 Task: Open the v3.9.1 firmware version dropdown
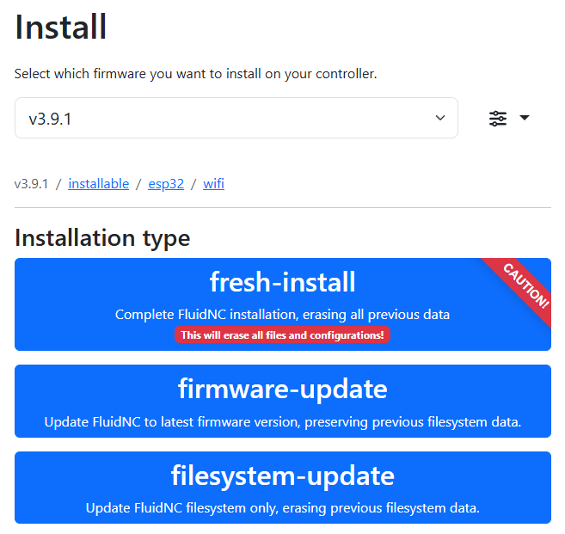click(236, 119)
